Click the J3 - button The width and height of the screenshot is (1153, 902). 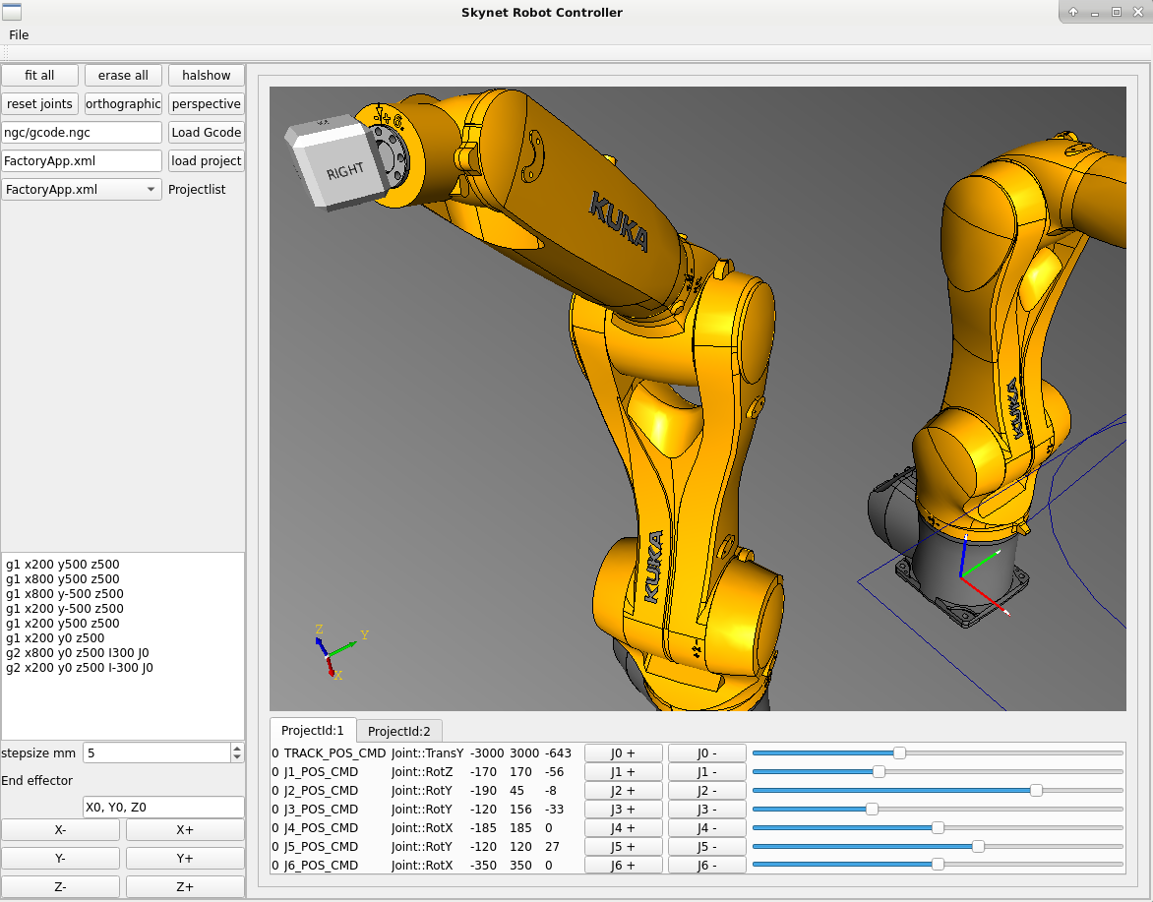[706, 810]
